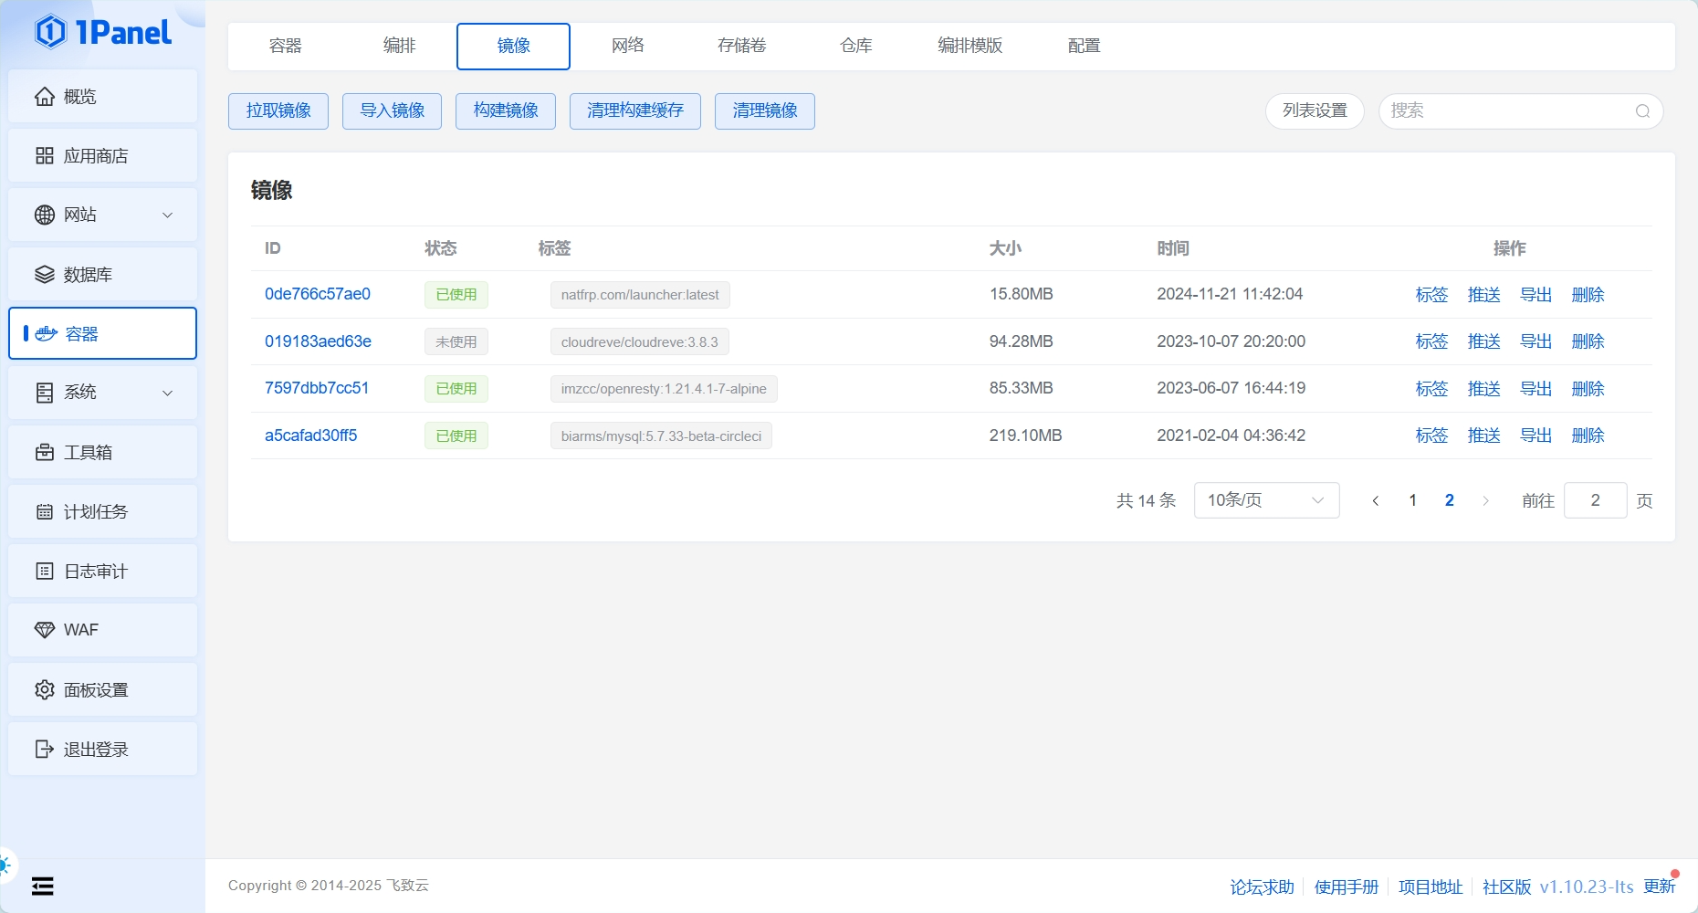
Task: Switch to the 存储卷 tab
Action: (x=741, y=46)
